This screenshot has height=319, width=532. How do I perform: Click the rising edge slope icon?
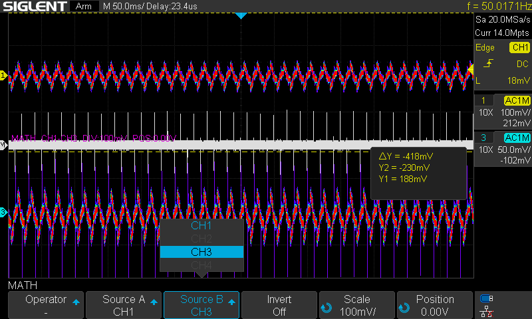pyautogui.click(x=488, y=63)
